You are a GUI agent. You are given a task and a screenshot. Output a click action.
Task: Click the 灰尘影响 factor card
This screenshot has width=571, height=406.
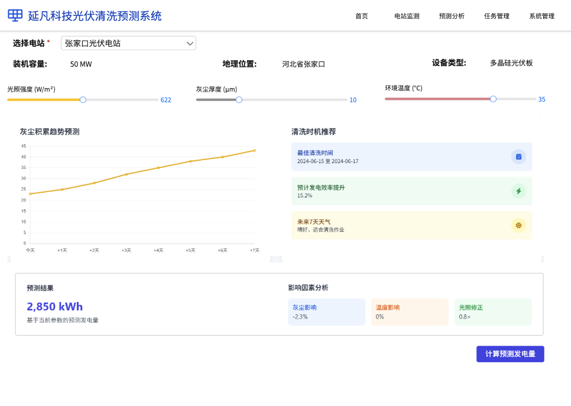tap(327, 312)
